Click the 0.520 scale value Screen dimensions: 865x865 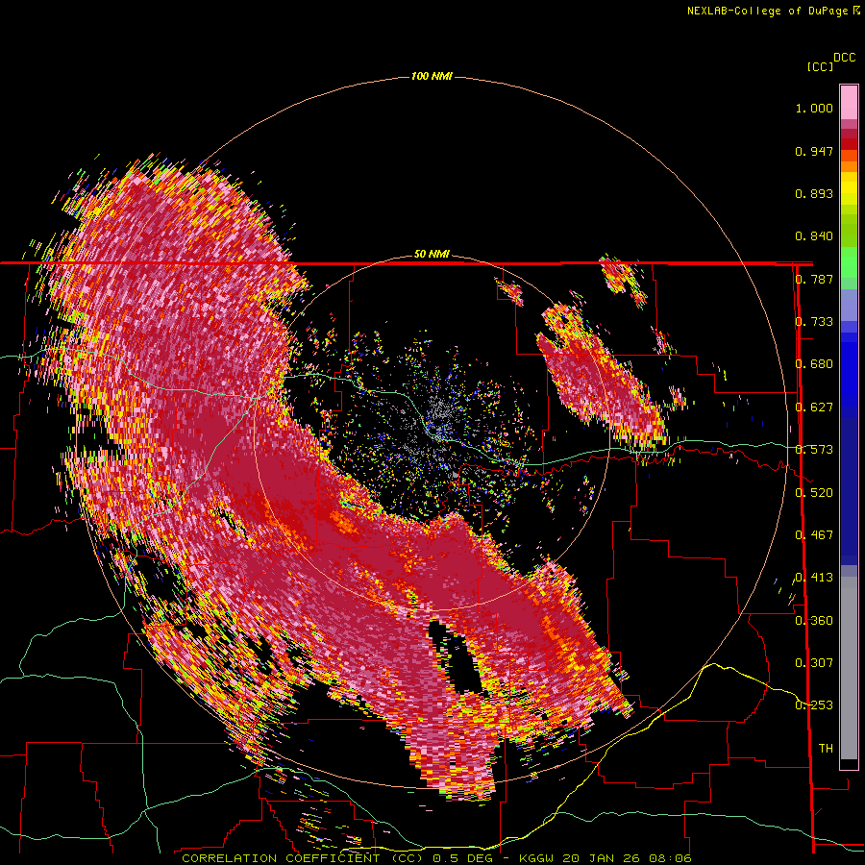pos(814,493)
